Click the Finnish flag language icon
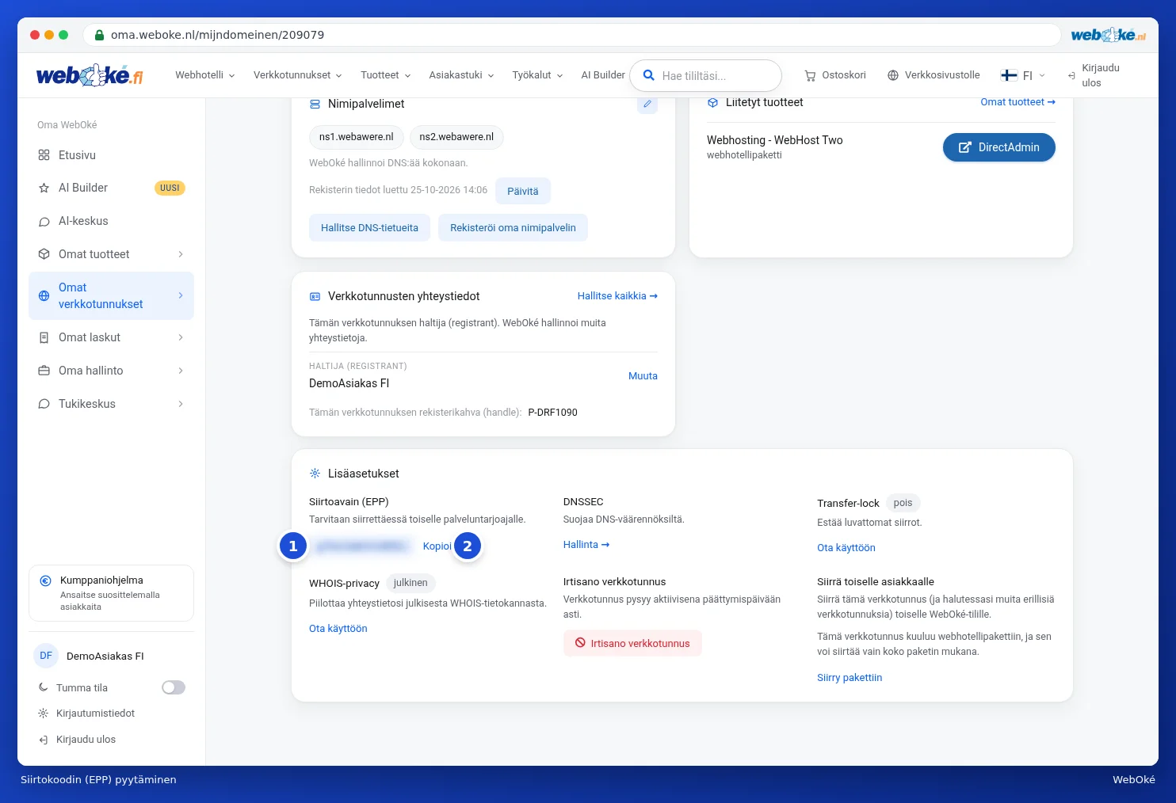1176x803 pixels. tap(1009, 75)
